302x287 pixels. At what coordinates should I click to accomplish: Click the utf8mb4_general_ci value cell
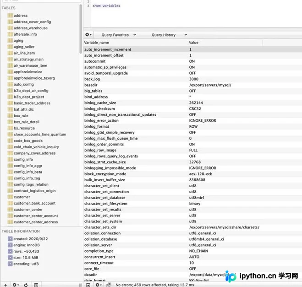coord(207,239)
